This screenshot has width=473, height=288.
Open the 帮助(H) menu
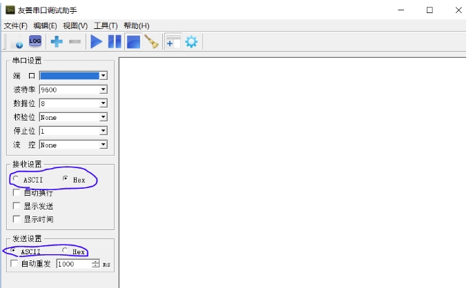click(136, 26)
